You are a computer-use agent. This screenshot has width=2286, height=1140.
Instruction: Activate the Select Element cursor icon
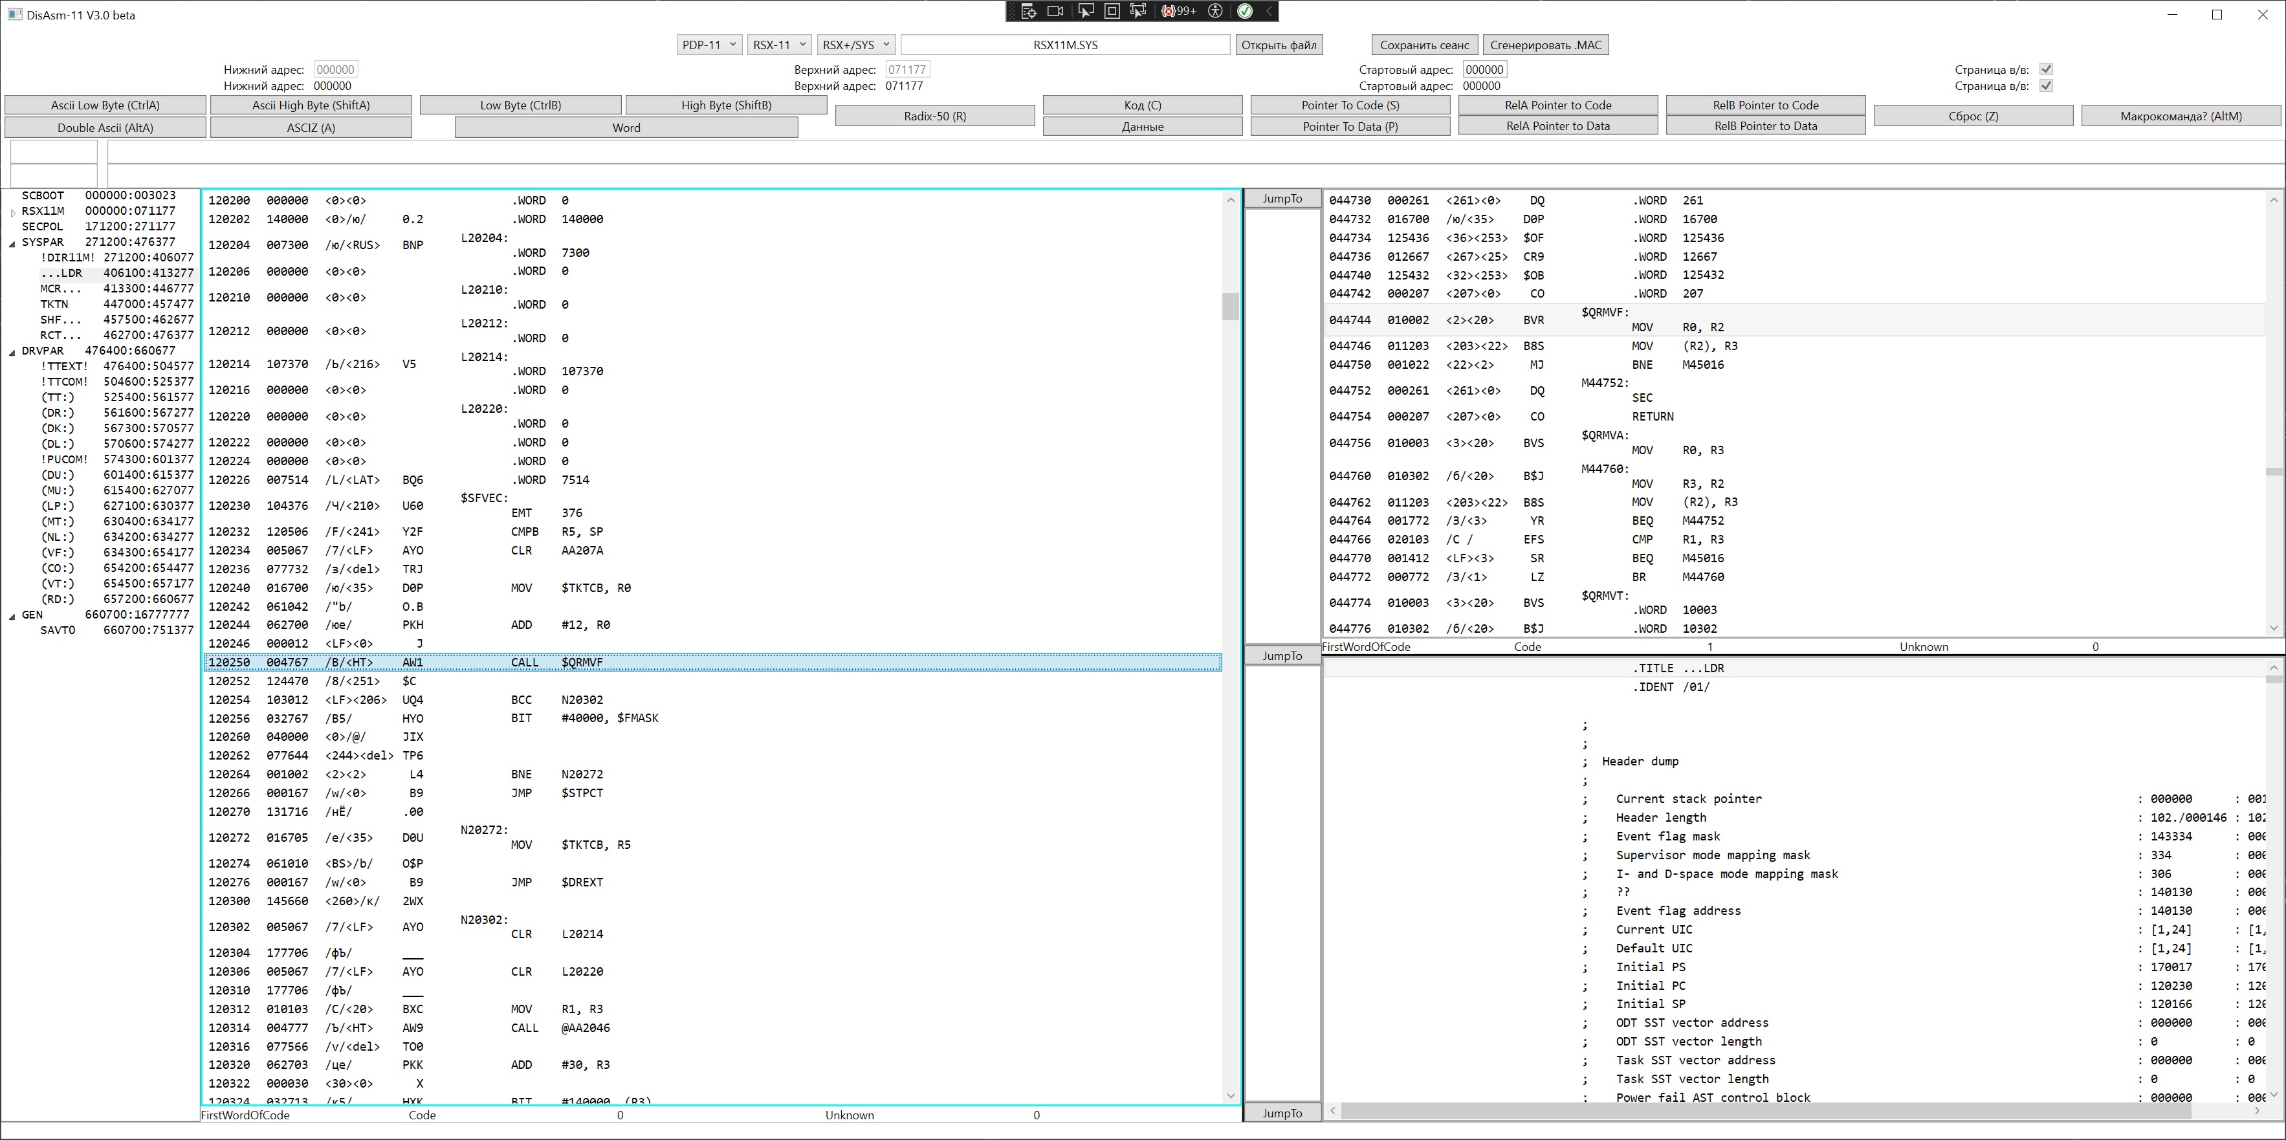point(1085,10)
